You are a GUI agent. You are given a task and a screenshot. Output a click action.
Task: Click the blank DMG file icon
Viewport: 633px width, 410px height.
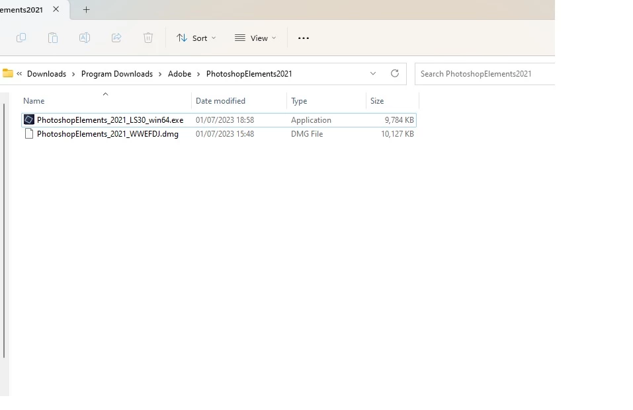29,133
